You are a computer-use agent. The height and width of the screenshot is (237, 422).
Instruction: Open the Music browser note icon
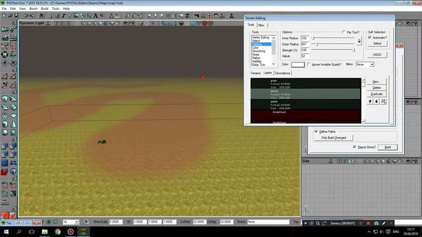coord(64,16)
